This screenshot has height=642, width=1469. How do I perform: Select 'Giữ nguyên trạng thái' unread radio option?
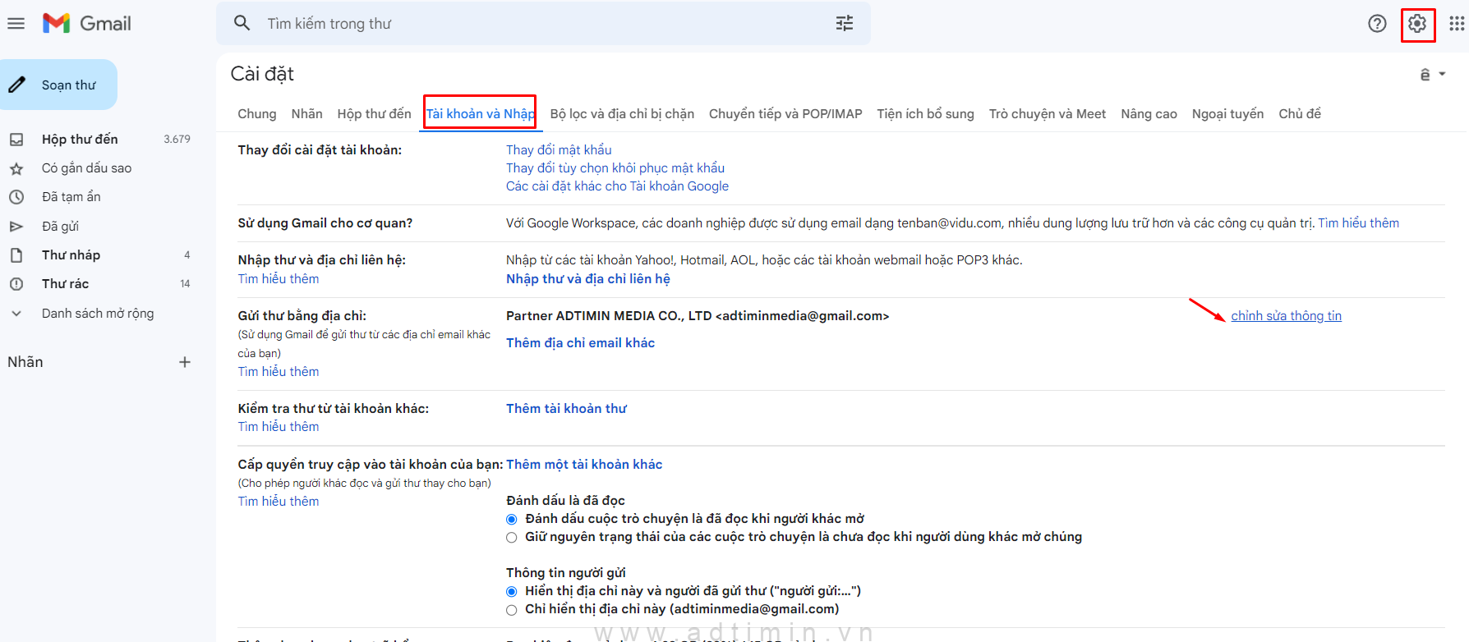[511, 537]
